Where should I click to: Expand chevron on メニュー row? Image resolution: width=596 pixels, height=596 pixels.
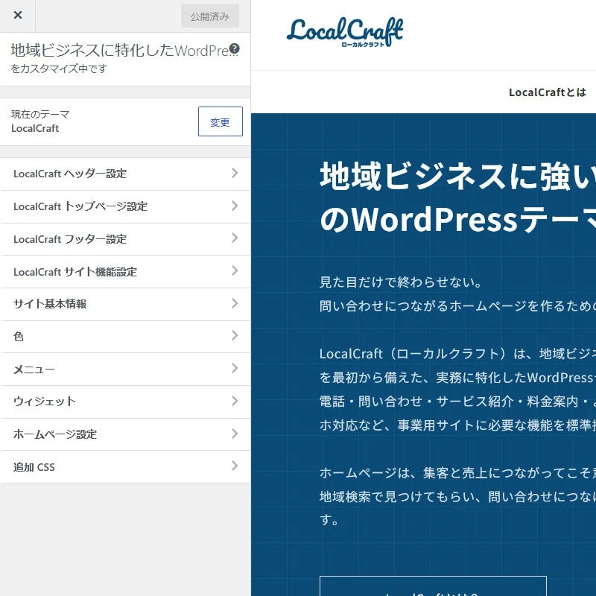(x=235, y=368)
